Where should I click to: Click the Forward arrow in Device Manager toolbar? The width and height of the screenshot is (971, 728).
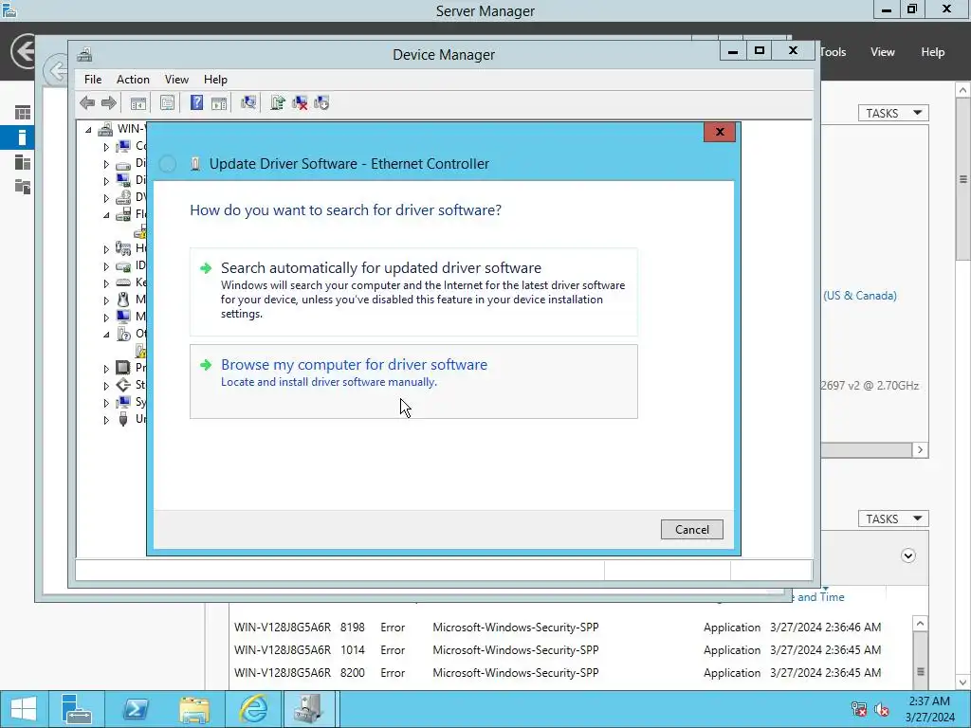109,102
